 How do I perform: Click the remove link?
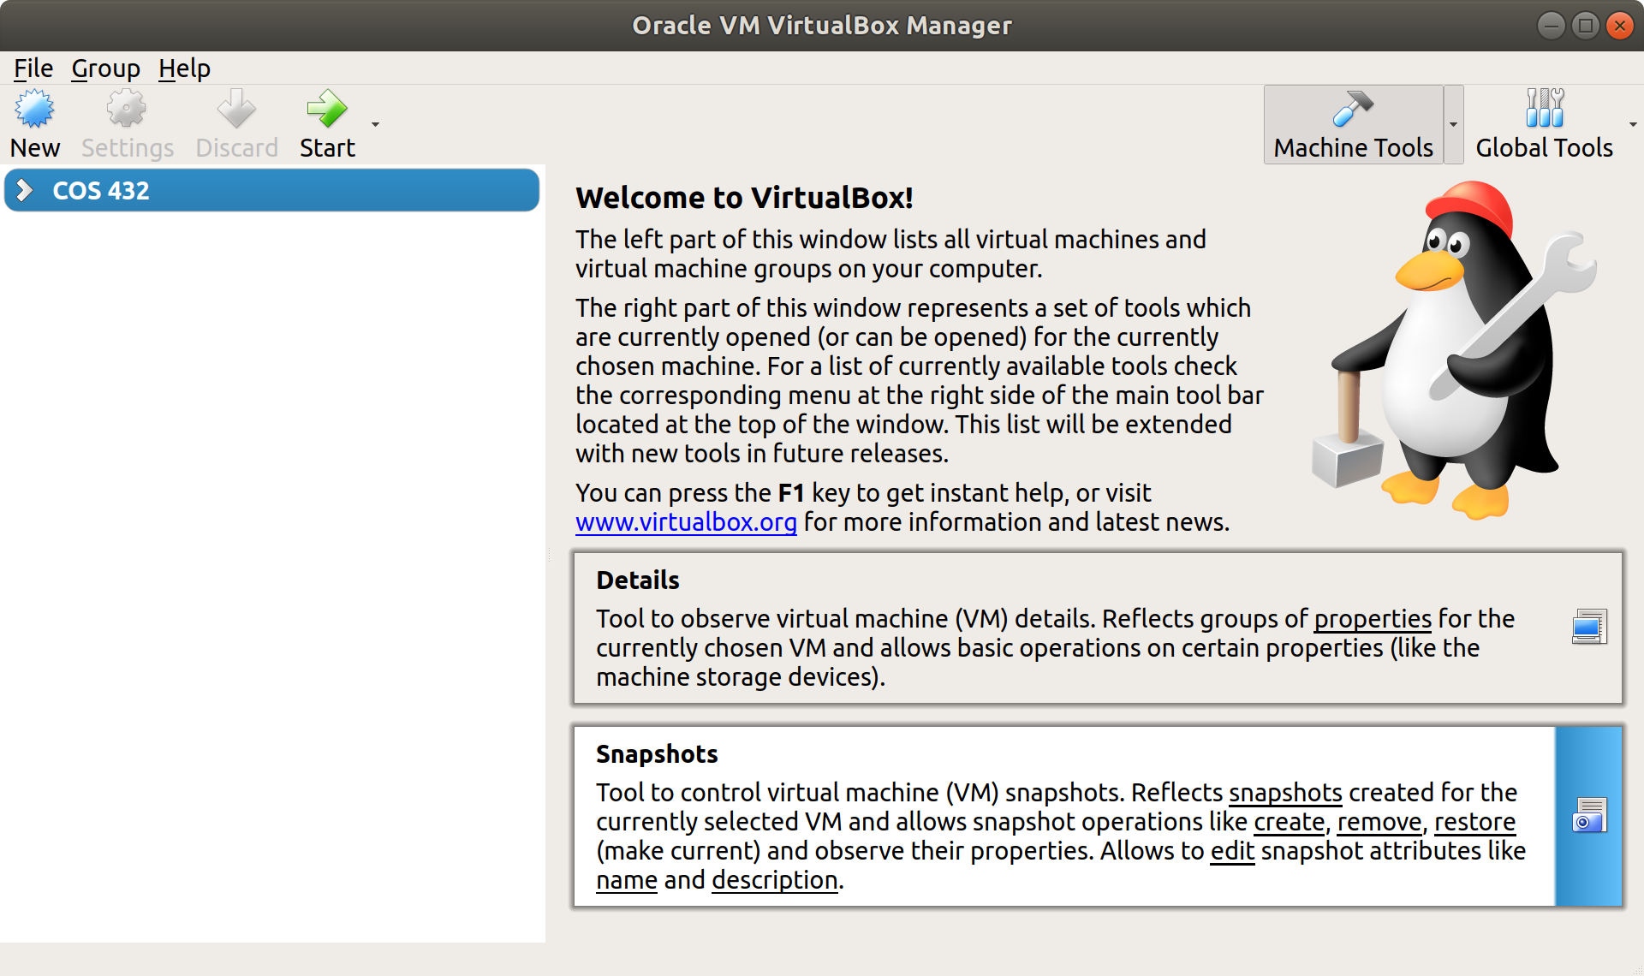tap(1379, 822)
